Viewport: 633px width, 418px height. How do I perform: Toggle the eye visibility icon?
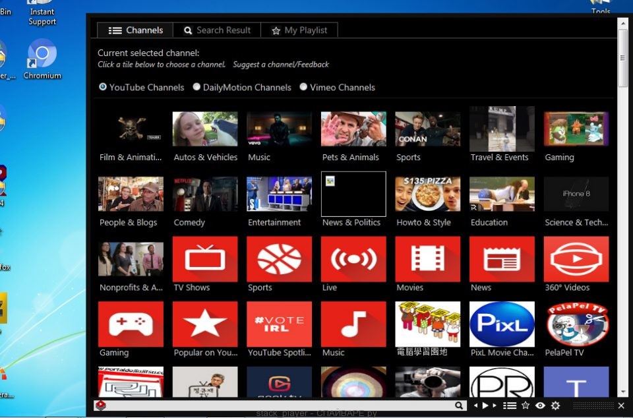[540, 405]
